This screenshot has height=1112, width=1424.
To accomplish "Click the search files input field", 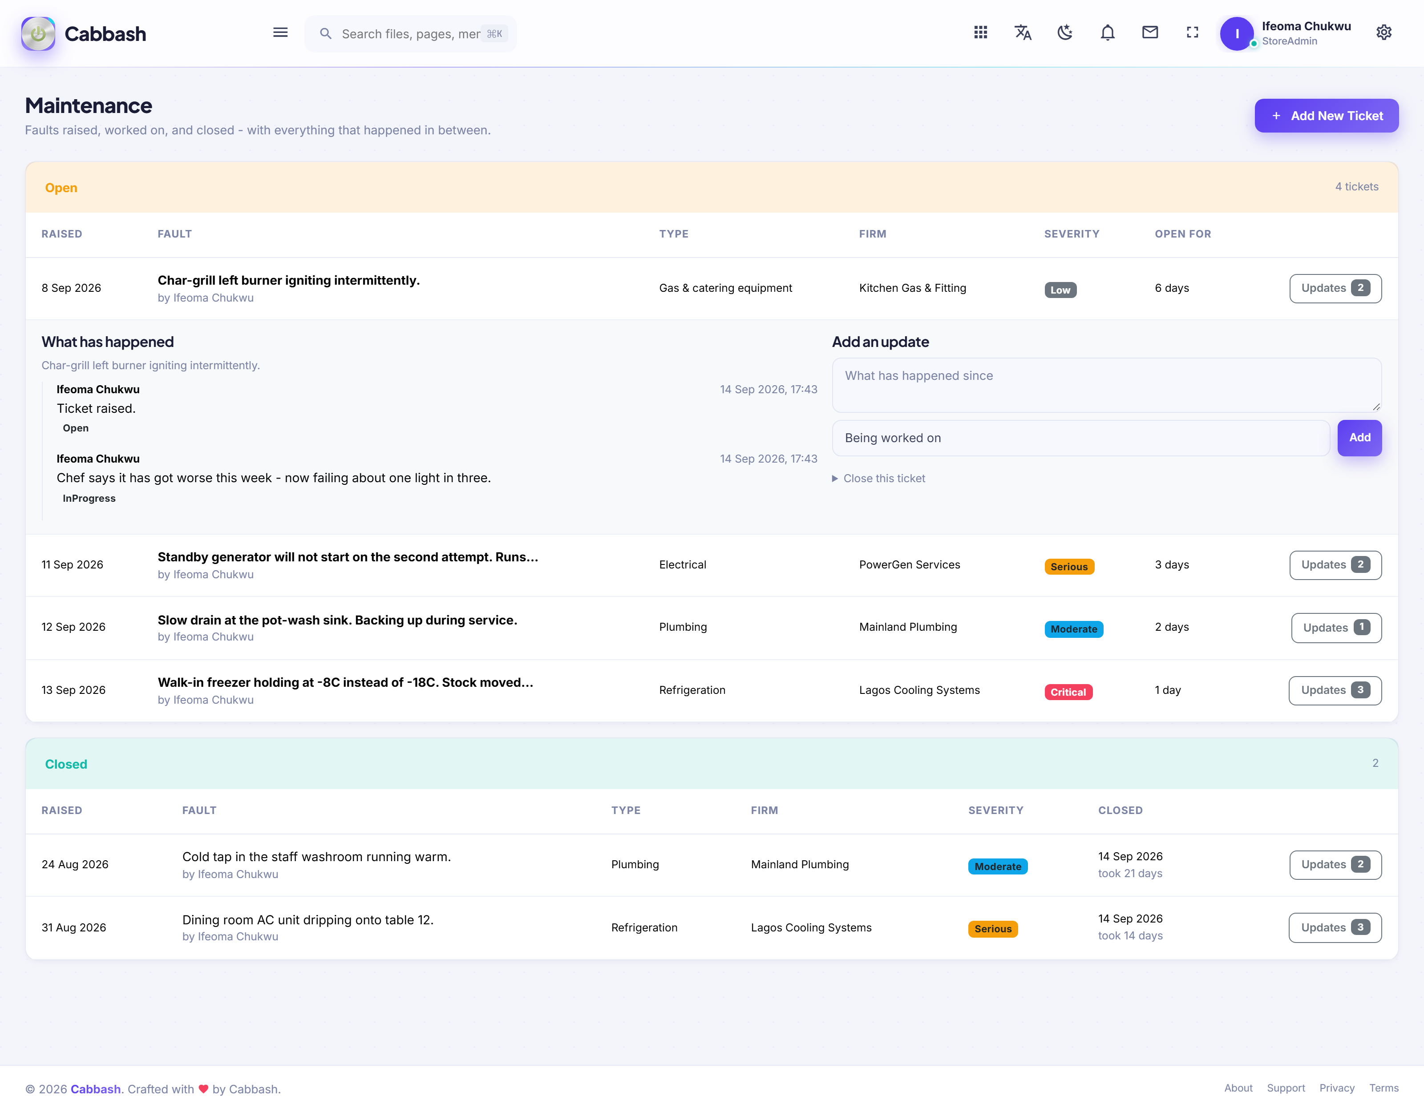I will [x=411, y=34].
